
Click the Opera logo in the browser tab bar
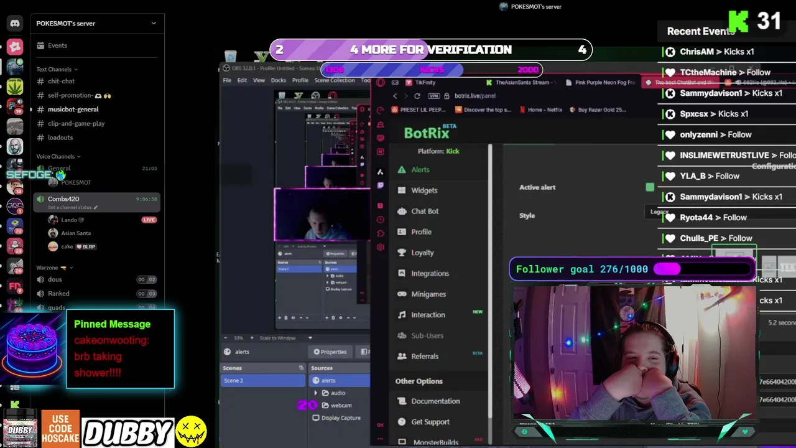(381, 82)
